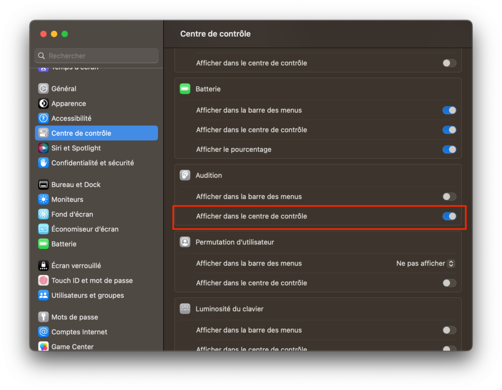Screen dimensions: 502x390
Task: Click the Rechercher search field
Action: 97,56
